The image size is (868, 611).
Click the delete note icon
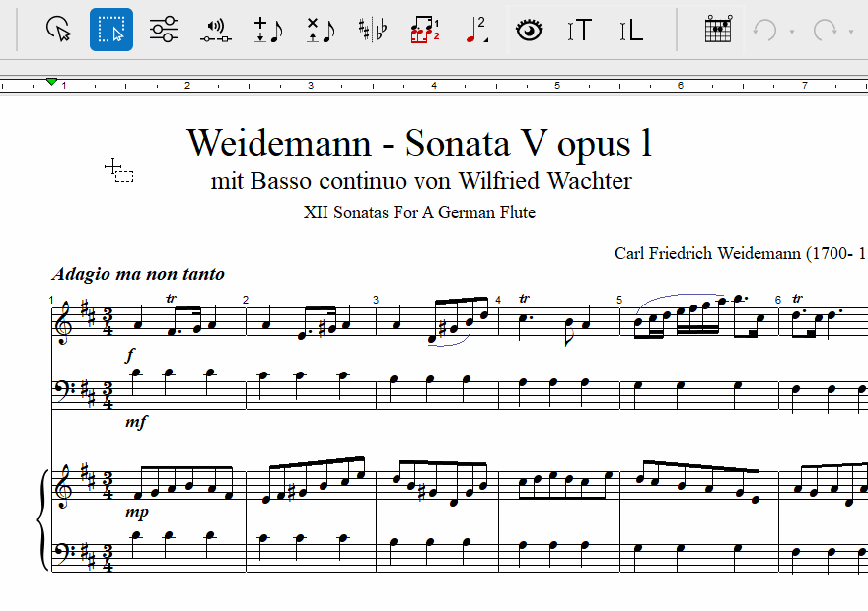320,30
